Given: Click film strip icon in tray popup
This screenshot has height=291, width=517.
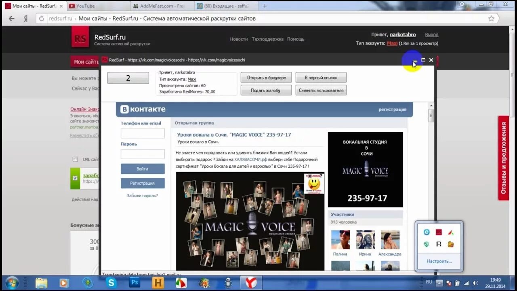Looking at the screenshot, I should (x=439, y=244).
